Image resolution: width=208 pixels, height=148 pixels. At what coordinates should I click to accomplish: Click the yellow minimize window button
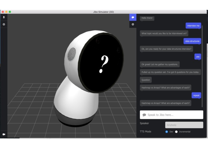point(6,12)
